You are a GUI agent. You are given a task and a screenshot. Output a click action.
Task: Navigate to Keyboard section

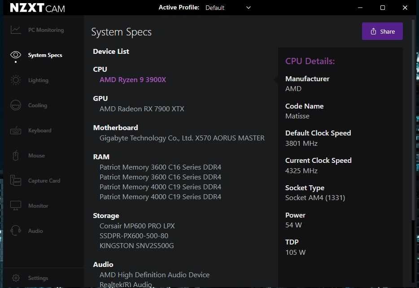(x=40, y=131)
